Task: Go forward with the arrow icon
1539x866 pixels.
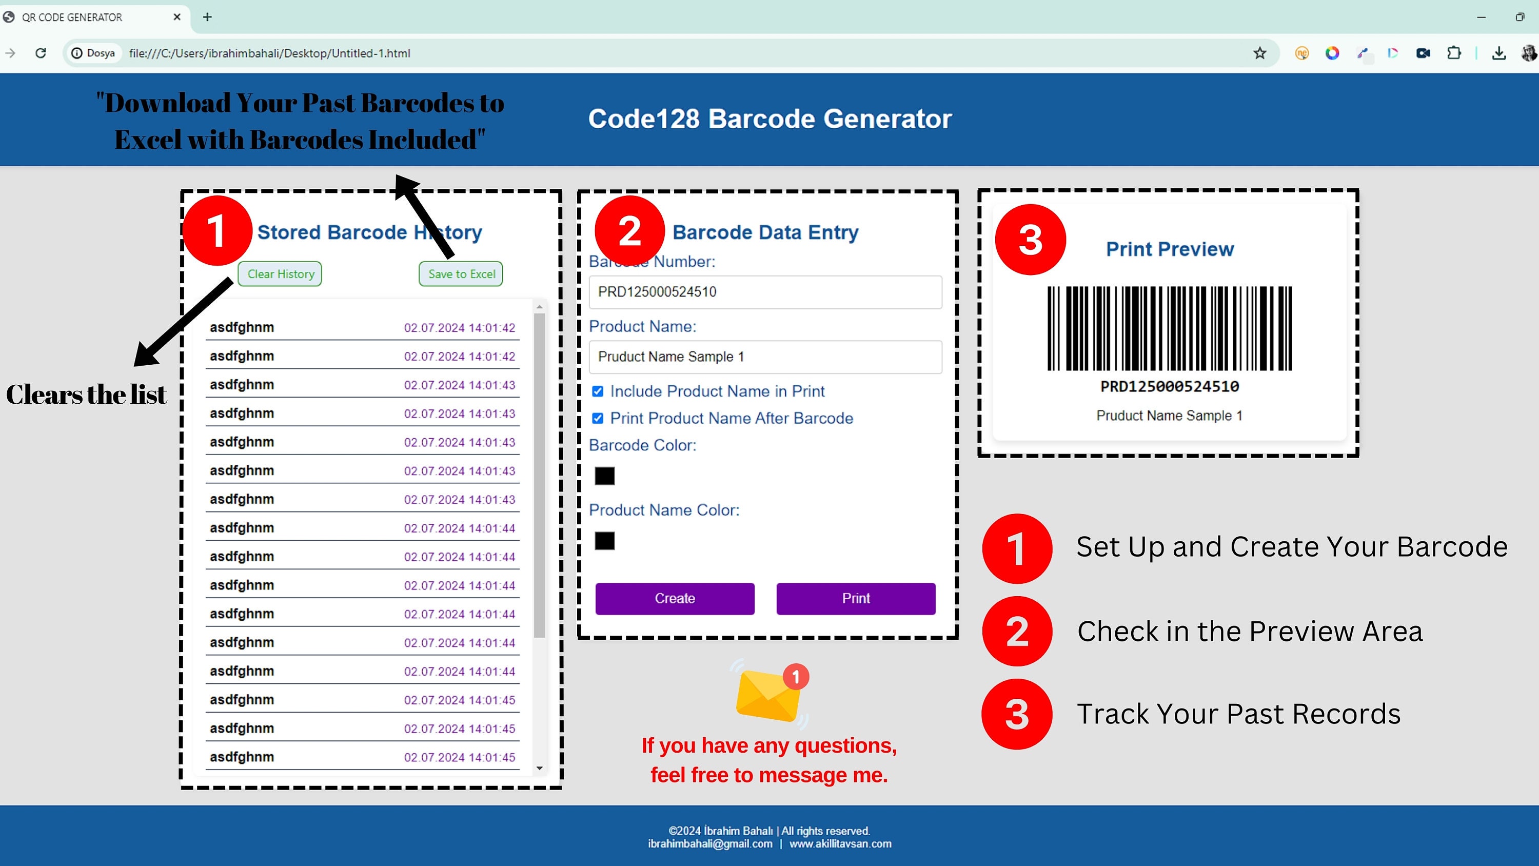Action: pos(10,53)
